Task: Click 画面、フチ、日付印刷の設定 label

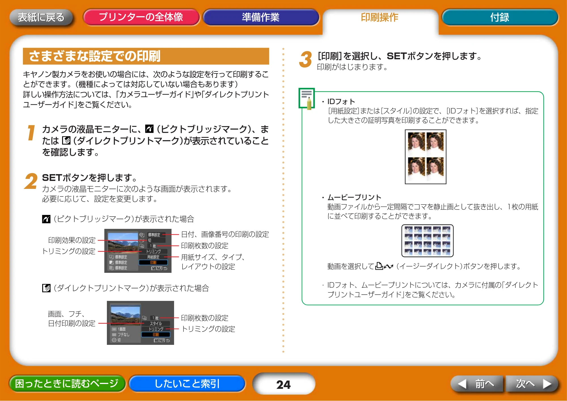Action: point(72,318)
